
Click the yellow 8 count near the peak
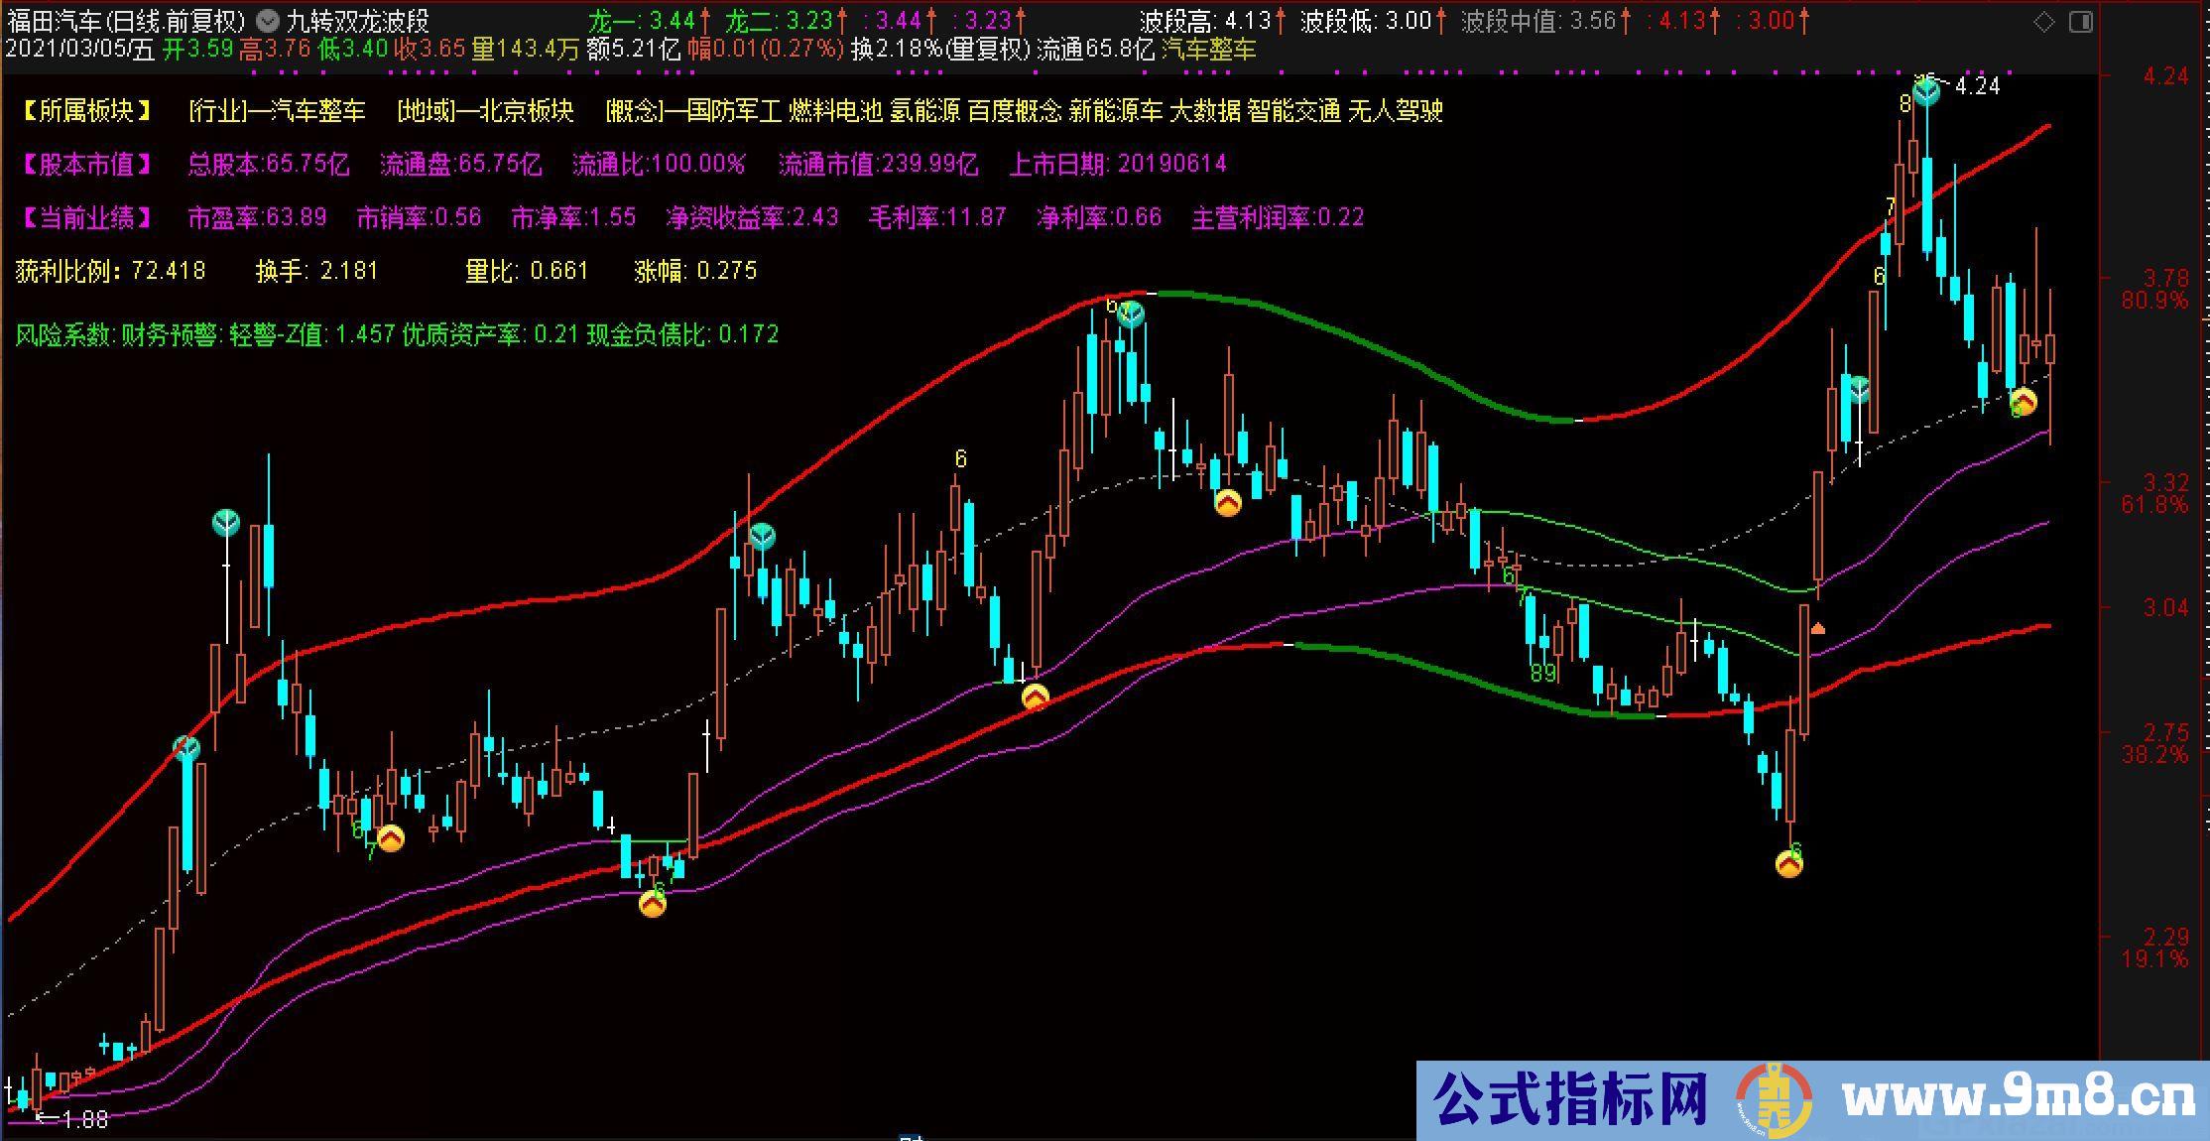[1905, 103]
